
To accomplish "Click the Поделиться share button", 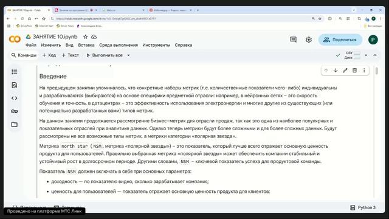I will pyautogui.click(x=340, y=40).
